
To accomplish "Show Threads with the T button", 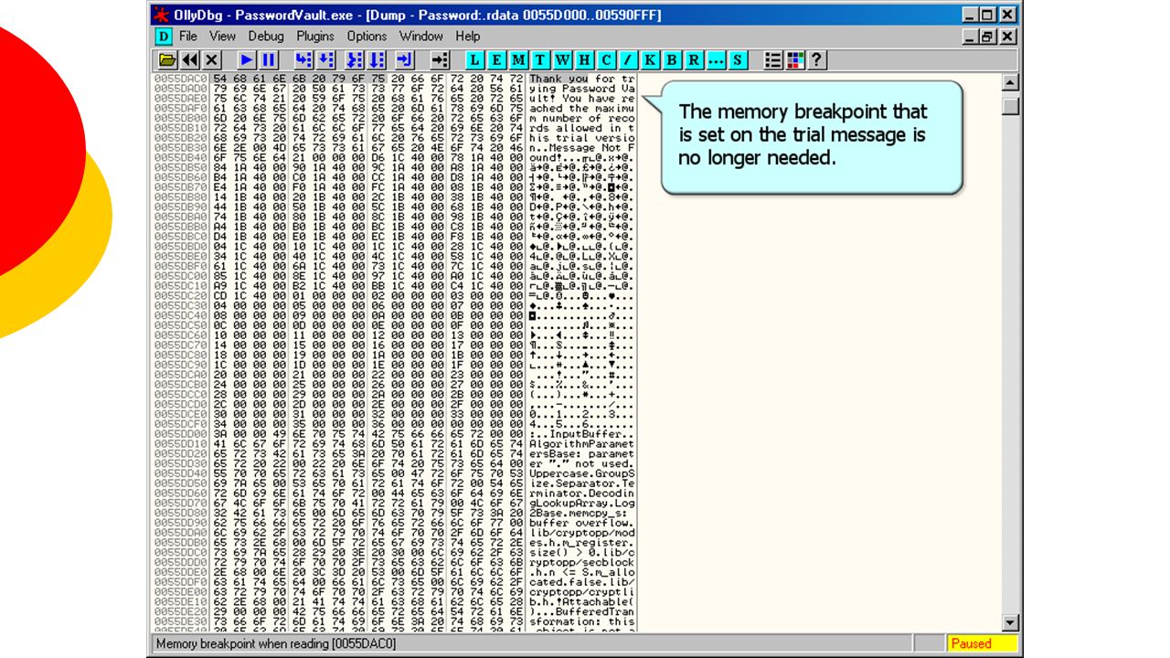I will (540, 60).
